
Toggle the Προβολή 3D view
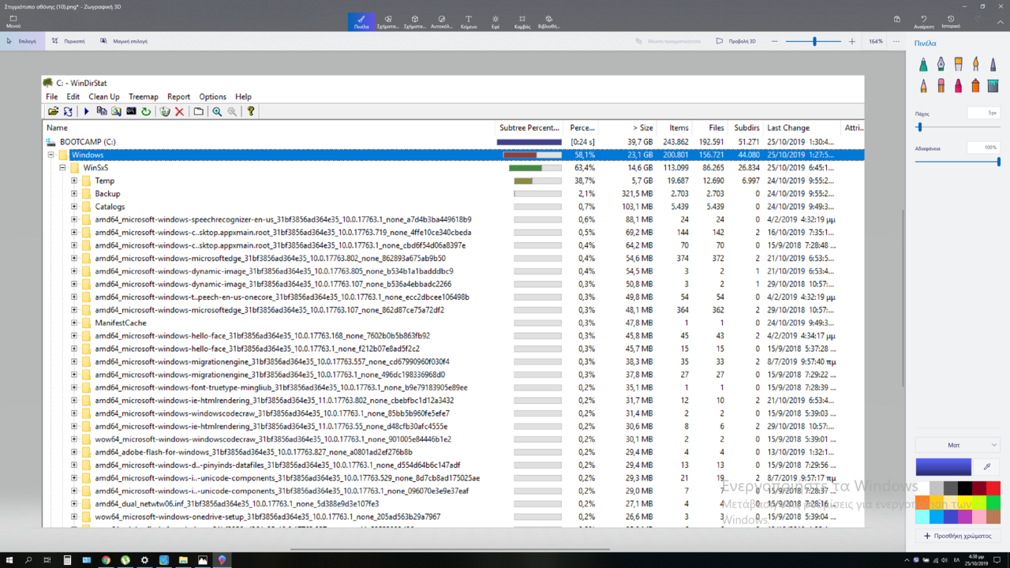tap(736, 41)
